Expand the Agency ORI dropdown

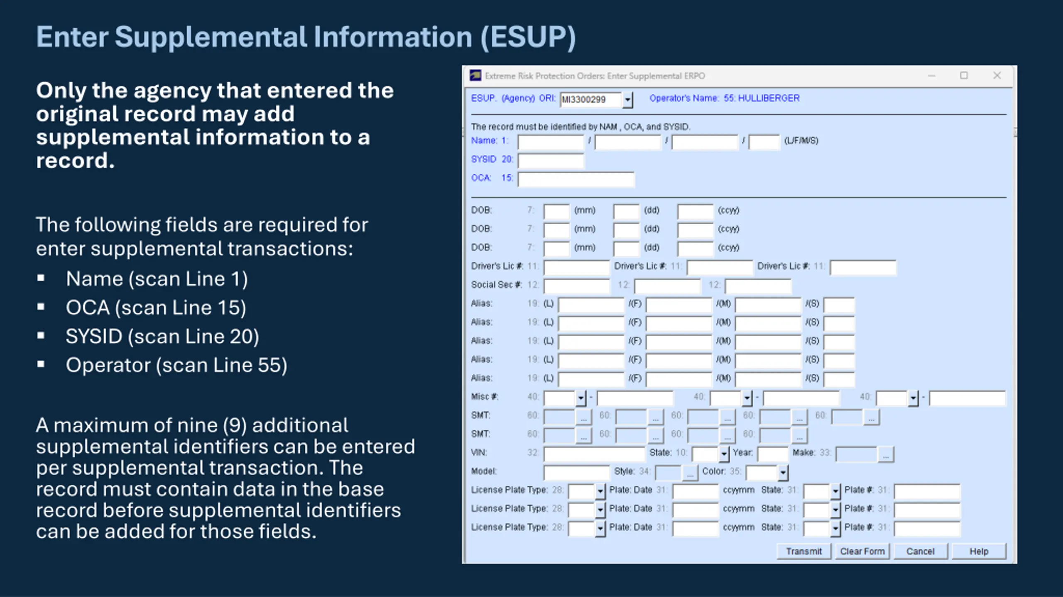pos(627,100)
